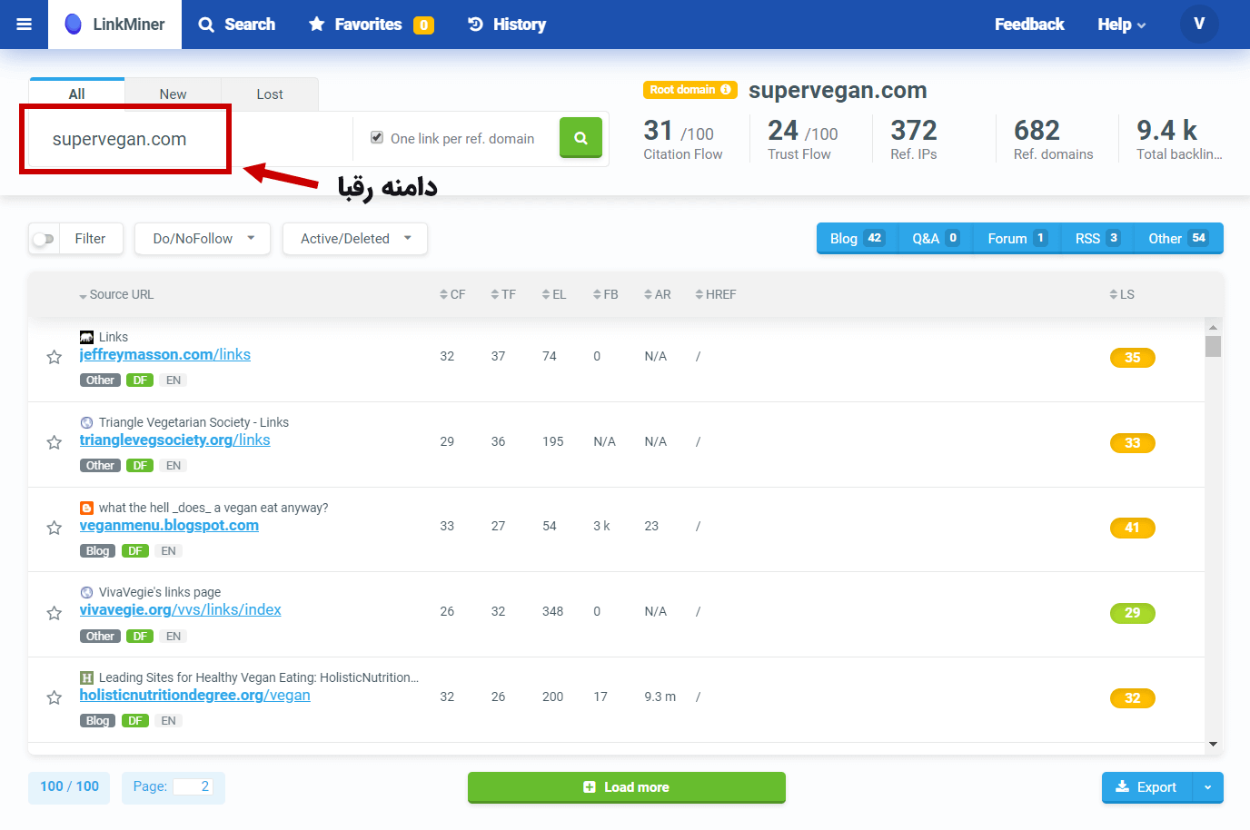Toggle the Filter switch
The height and width of the screenshot is (830, 1250).
click(x=43, y=239)
